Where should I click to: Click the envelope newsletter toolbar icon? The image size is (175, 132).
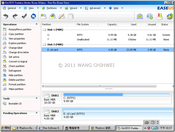pos(140,16)
